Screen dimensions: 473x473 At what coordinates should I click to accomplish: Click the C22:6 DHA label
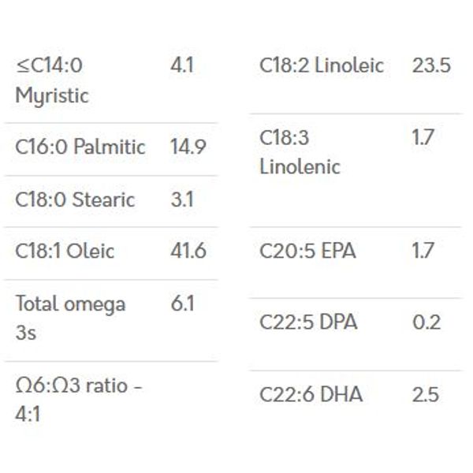311,395
